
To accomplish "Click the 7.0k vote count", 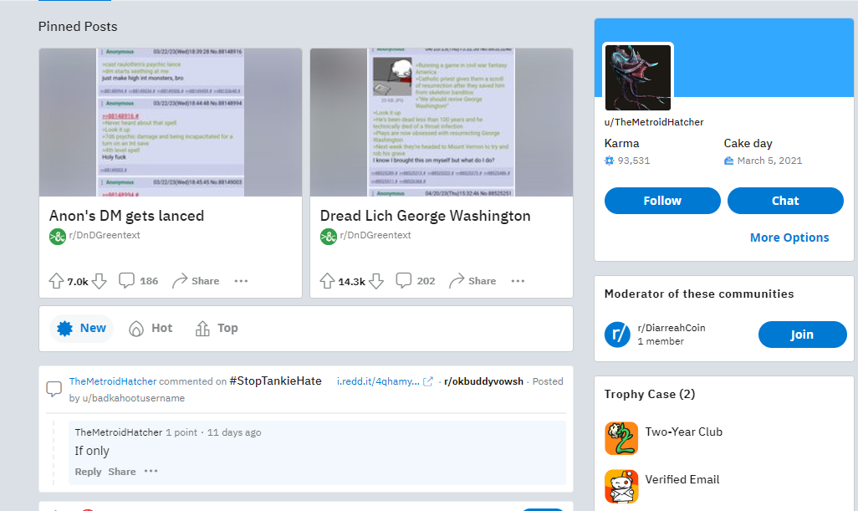I will (78, 282).
